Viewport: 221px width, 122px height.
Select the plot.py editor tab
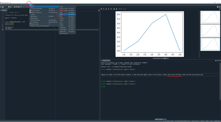point(4,10)
